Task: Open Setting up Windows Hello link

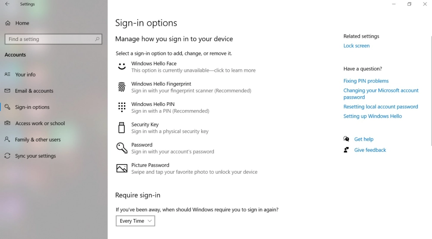Action: tap(372, 116)
